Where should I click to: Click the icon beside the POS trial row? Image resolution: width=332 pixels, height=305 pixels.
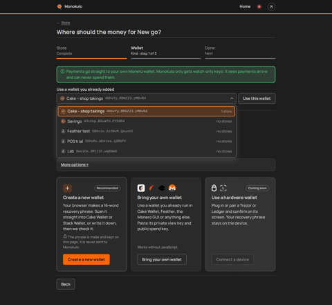[x=63, y=141]
